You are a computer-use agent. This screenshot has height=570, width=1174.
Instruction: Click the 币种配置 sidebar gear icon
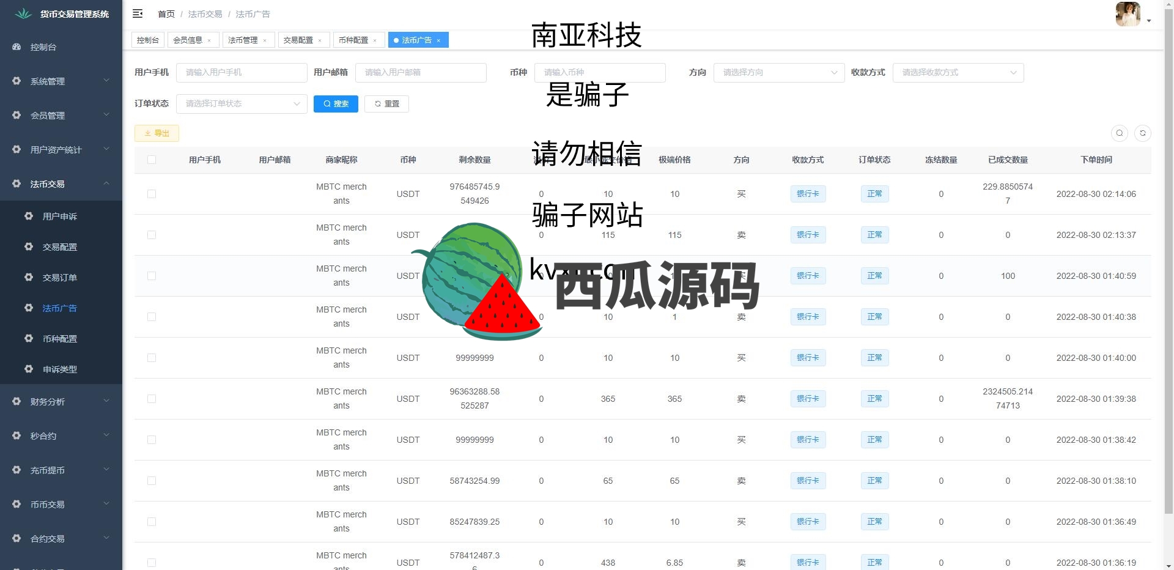point(29,338)
